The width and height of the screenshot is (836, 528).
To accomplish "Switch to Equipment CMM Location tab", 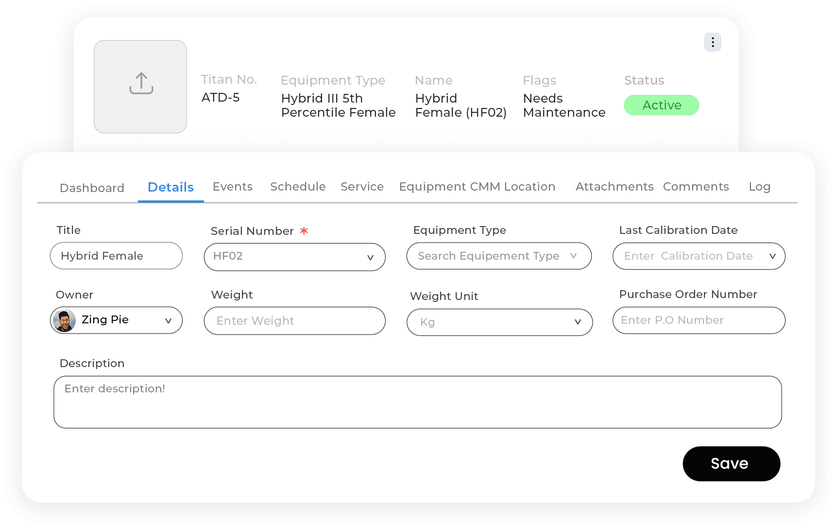I will [477, 187].
